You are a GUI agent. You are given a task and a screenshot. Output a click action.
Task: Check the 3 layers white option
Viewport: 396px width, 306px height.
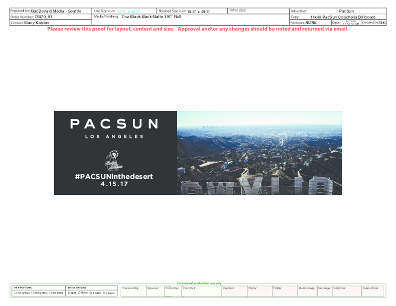(90, 293)
